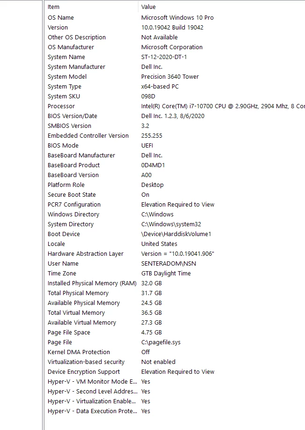Select the System Name row

point(66,57)
